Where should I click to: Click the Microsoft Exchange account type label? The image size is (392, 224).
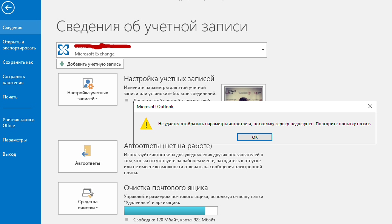pos(94,54)
